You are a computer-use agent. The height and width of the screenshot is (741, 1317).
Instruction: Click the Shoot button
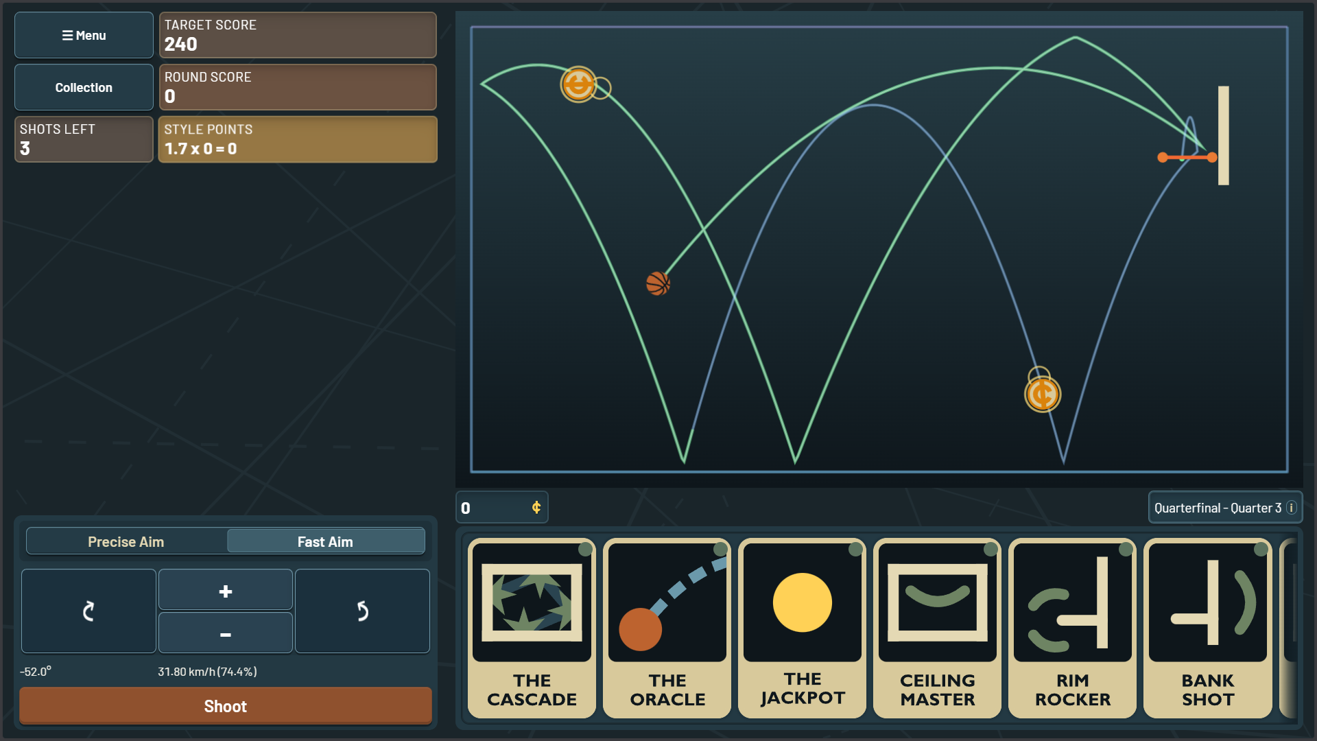226,706
